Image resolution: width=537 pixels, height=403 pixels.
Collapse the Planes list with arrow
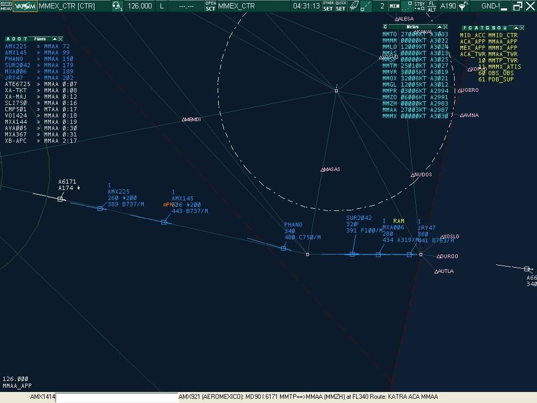(55, 39)
